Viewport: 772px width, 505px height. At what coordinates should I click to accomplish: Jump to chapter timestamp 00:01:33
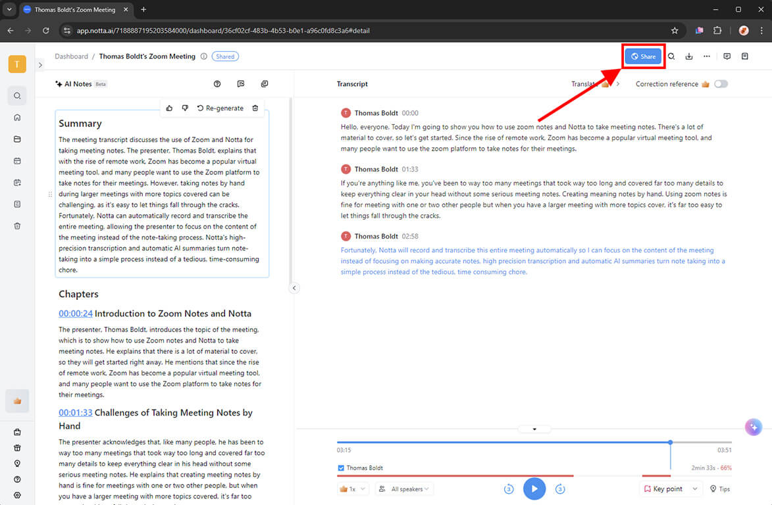pyautogui.click(x=75, y=413)
